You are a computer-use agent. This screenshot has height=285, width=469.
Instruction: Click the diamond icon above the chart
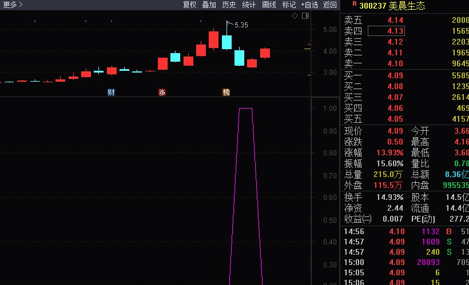[x=295, y=16]
